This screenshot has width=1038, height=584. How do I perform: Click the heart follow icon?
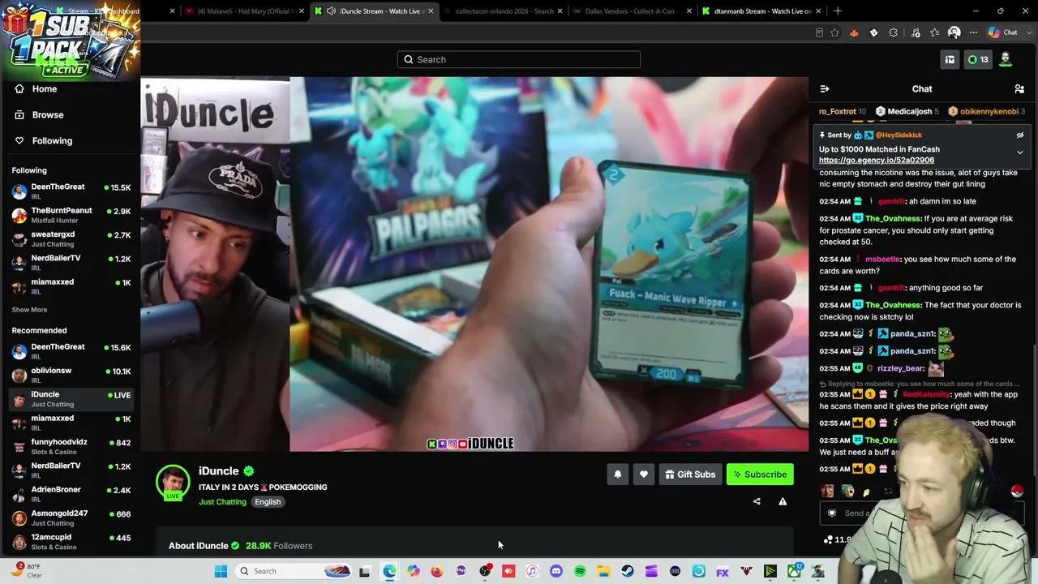pos(644,474)
